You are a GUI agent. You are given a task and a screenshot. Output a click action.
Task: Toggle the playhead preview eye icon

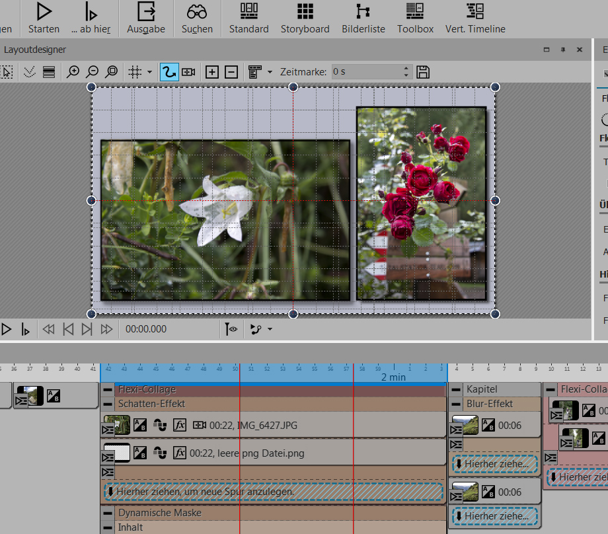(231, 328)
